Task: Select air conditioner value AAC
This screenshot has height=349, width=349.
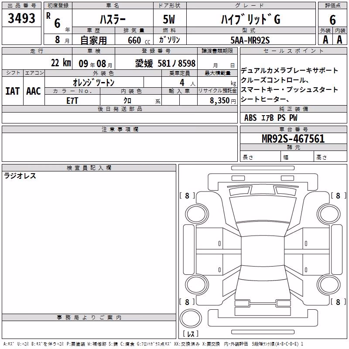Action: [x=34, y=91]
